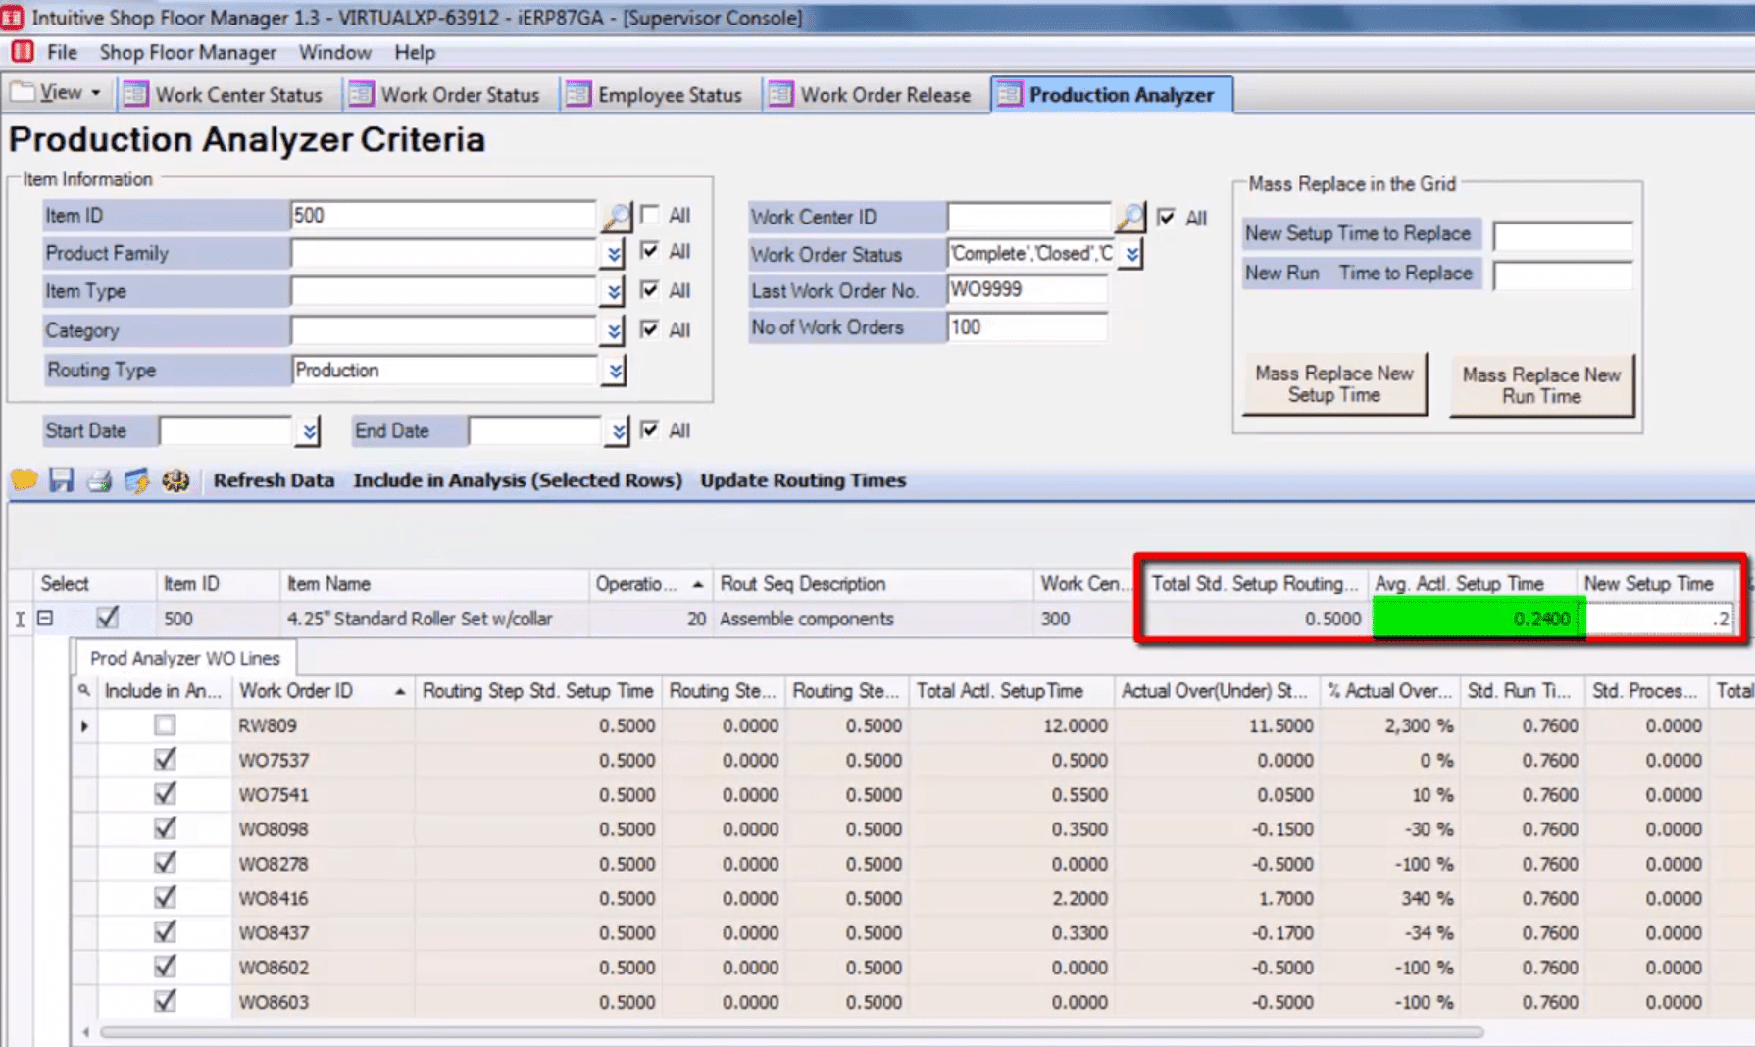Image resolution: width=1755 pixels, height=1047 pixels.
Task: Open the Work Center ID lookup magnifier
Action: [1130, 217]
